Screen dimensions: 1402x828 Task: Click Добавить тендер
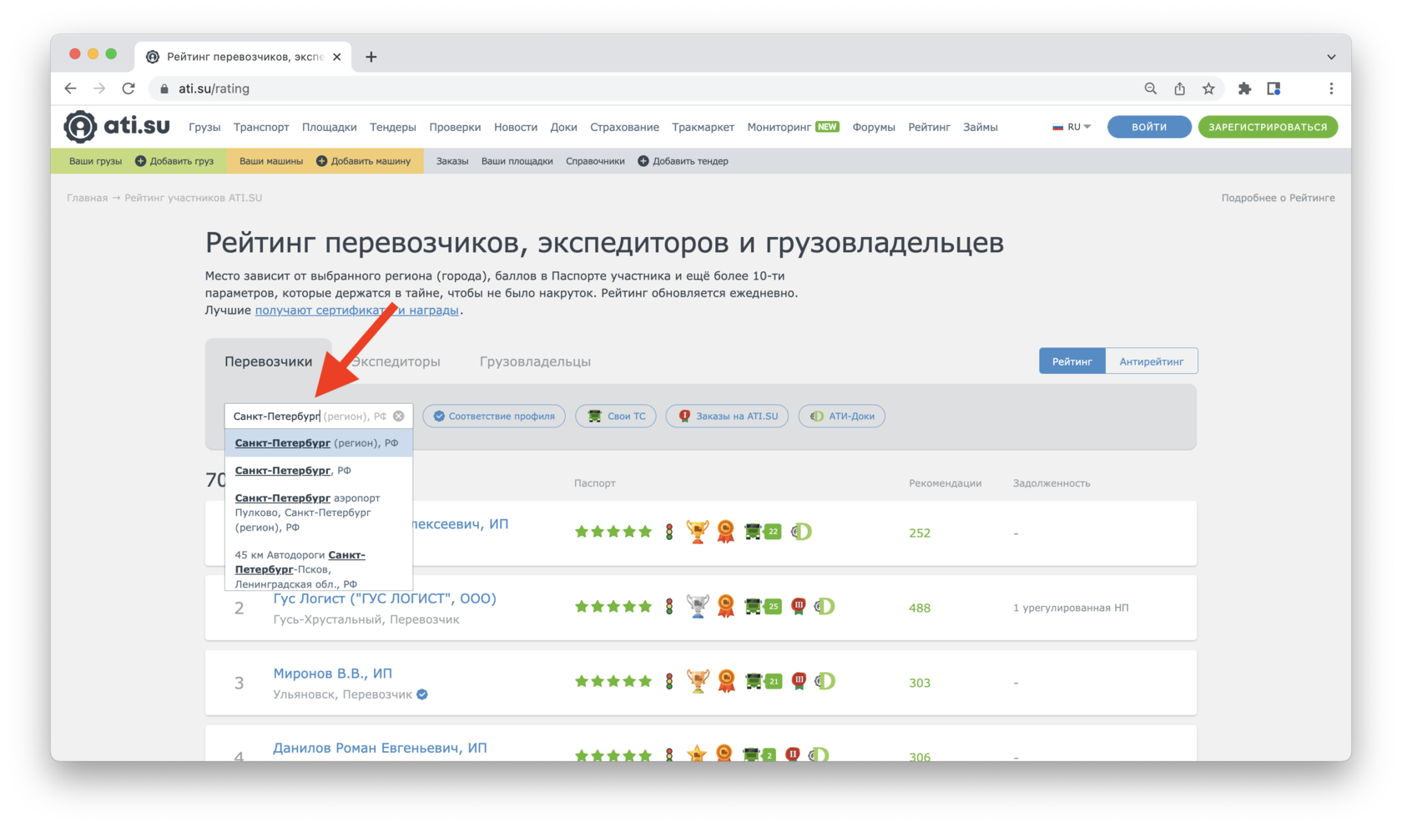pos(683,161)
